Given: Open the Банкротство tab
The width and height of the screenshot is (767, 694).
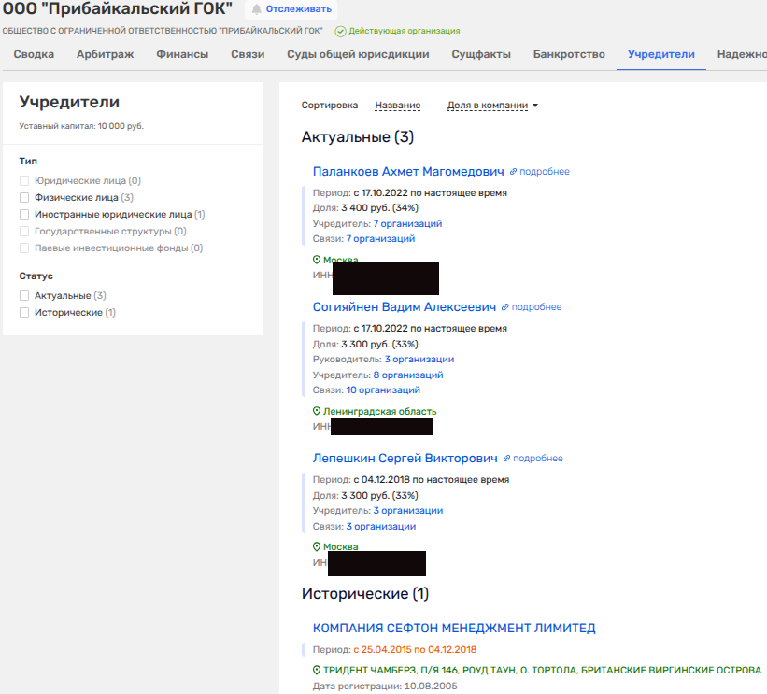Looking at the screenshot, I should click(x=569, y=54).
